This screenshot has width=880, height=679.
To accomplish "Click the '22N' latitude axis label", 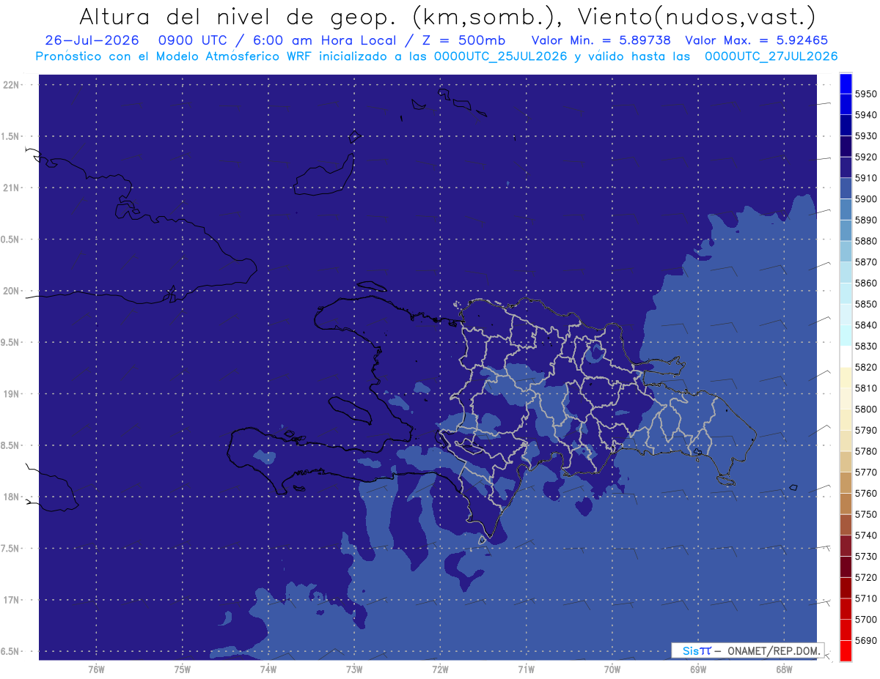I will click(10, 84).
